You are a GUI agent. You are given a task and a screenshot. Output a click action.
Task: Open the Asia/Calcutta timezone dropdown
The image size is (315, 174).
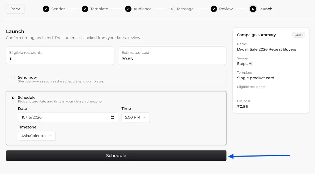pos(37,136)
